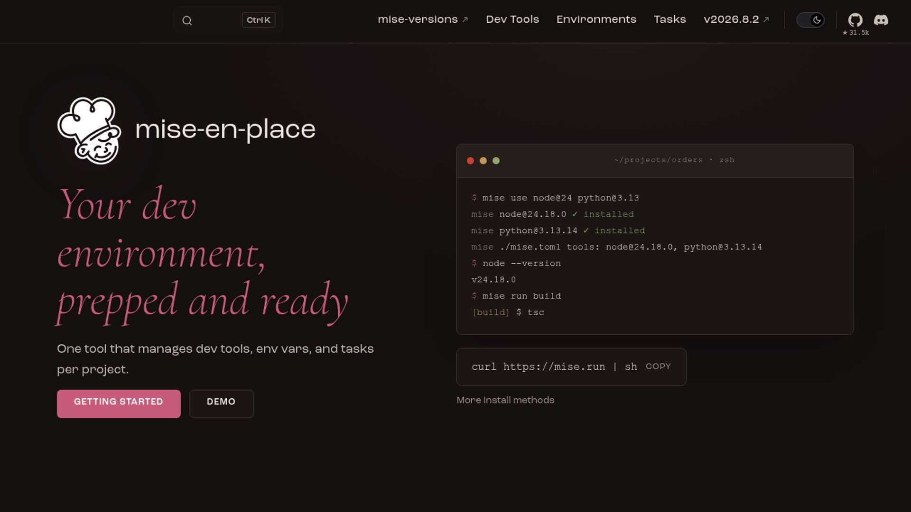Open More install methods link
The width and height of the screenshot is (911, 512).
click(x=505, y=400)
